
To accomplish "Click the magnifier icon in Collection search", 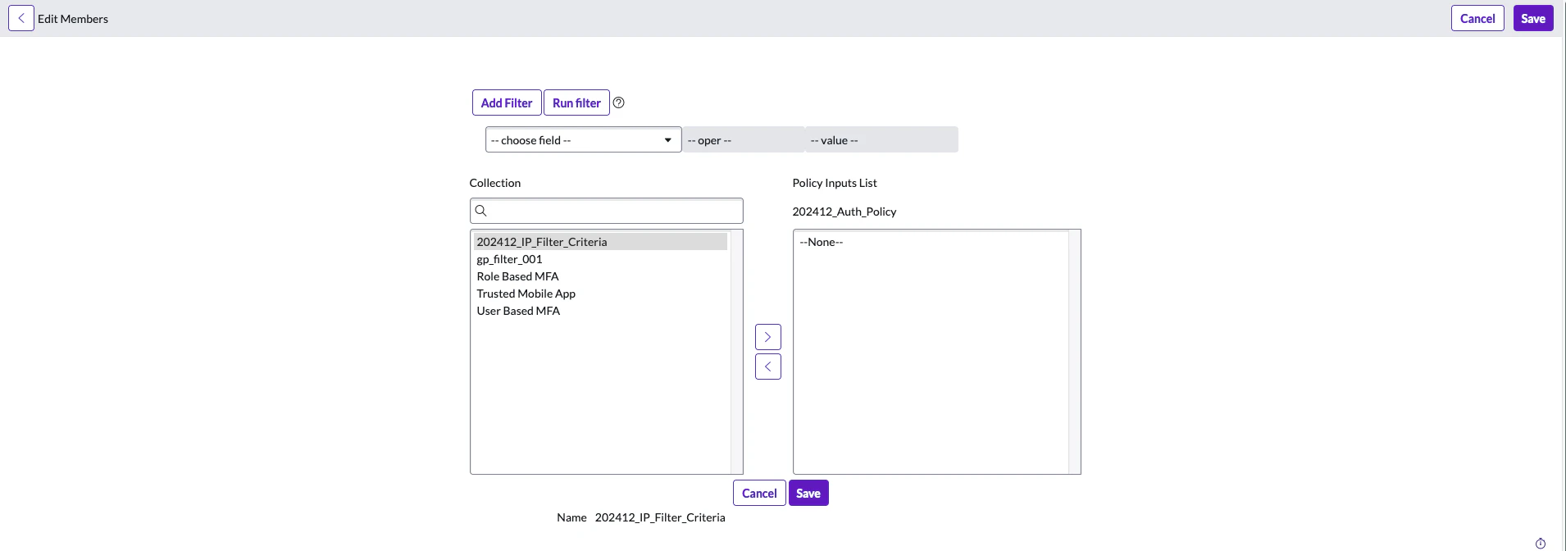I will coord(481,211).
